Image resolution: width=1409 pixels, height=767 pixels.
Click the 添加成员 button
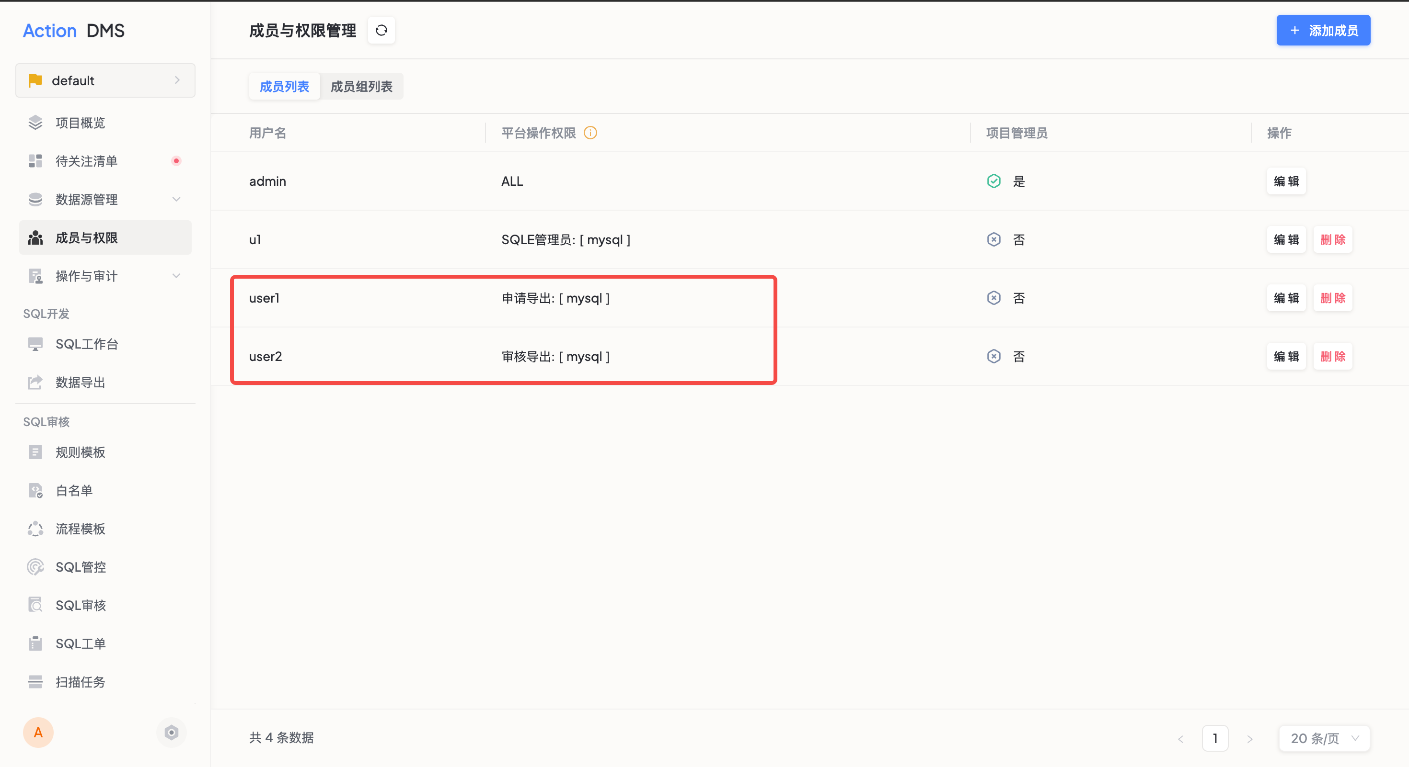(1323, 31)
